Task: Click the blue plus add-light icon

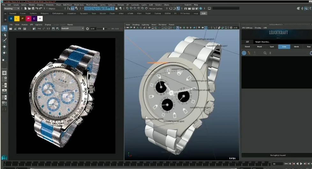Action: click(x=244, y=53)
